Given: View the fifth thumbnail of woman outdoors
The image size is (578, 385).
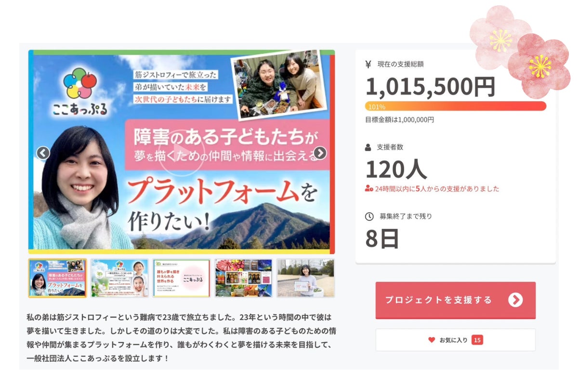Looking at the screenshot, I should click(305, 278).
